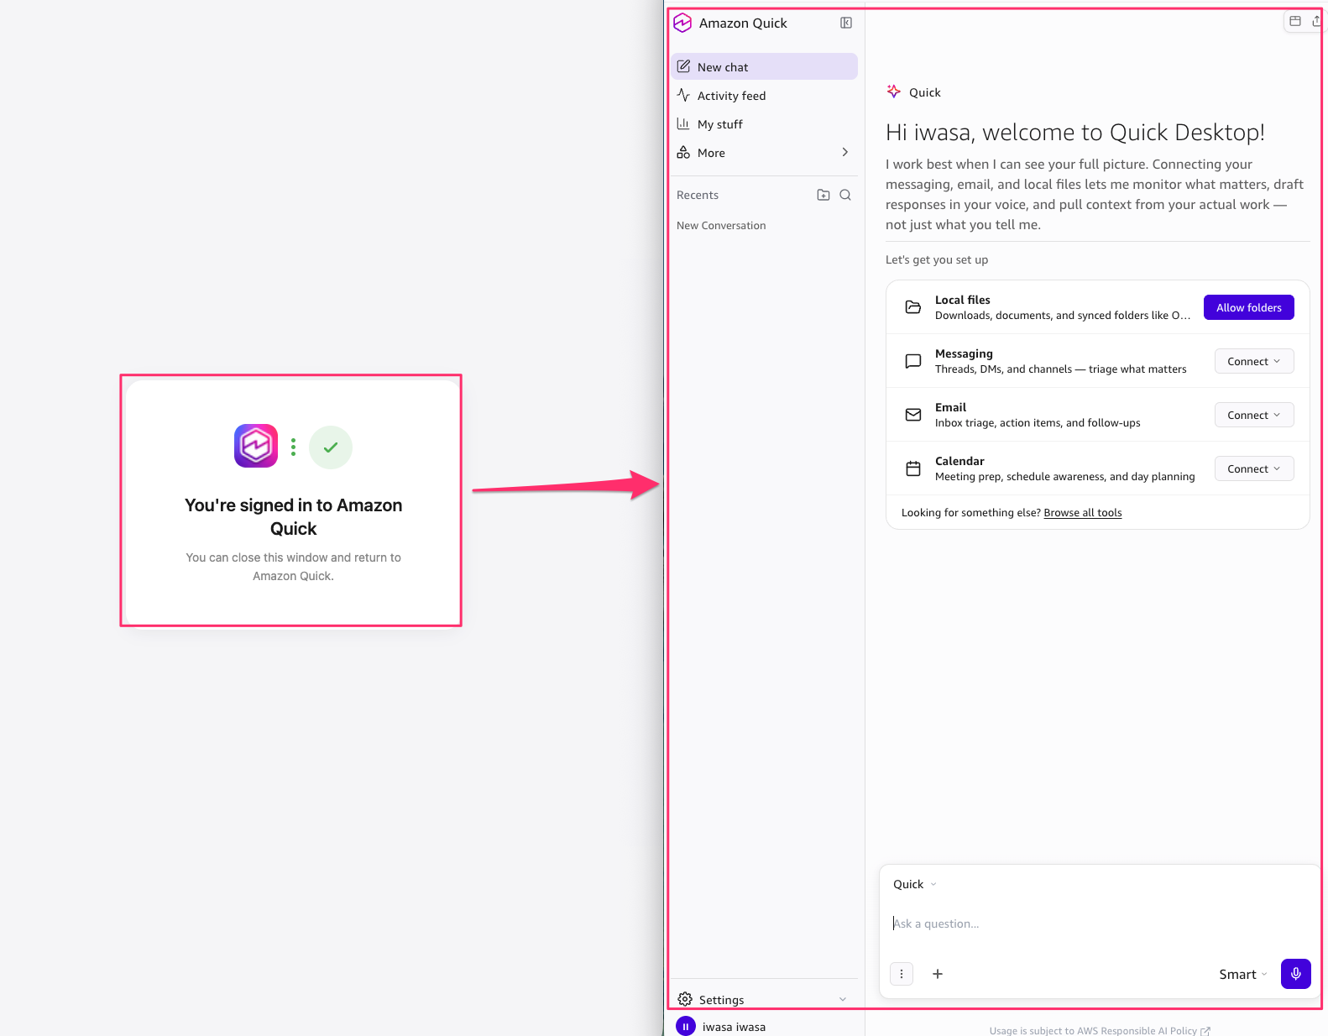The image size is (1328, 1036).
Task: Click the Recents section label
Action: click(698, 195)
